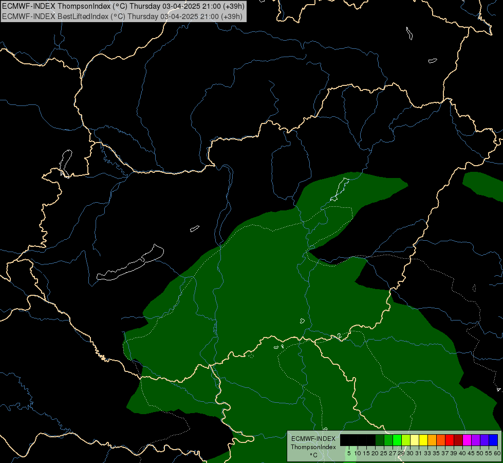Screen dimensions: 503x463
Task: Pick the bright green 27–29 legend swatch
Action: (397, 440)
